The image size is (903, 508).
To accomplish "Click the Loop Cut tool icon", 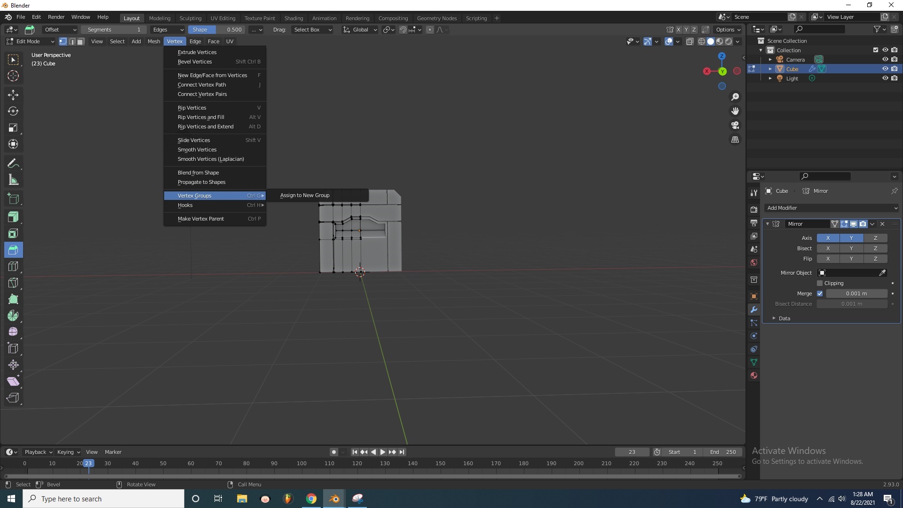I will pos(13,266).
